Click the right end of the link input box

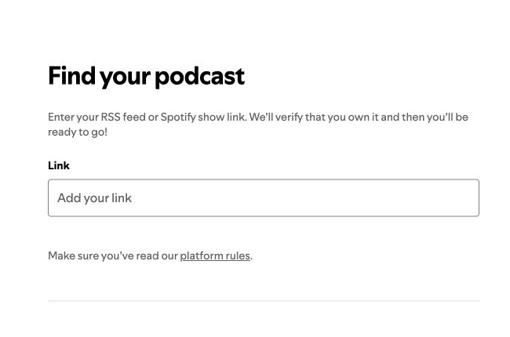468,197
